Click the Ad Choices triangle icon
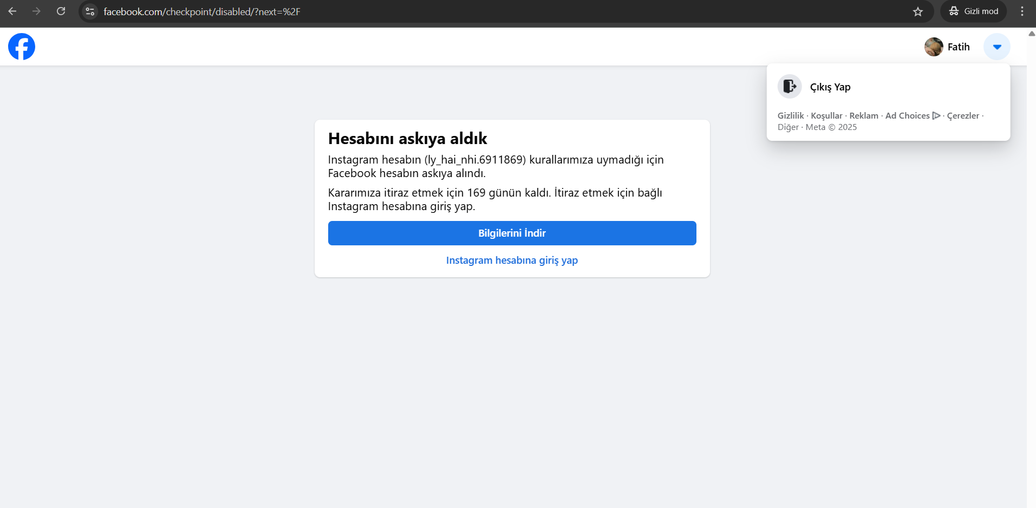 point(936,116)
